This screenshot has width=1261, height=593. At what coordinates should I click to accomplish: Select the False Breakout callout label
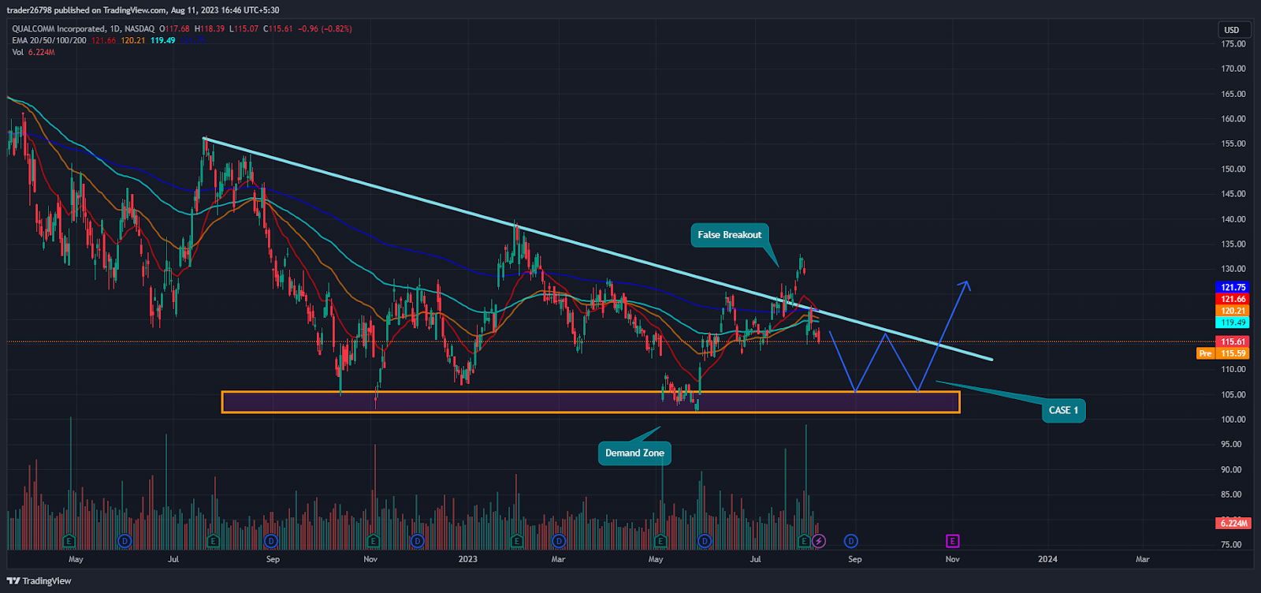(730, 235)
